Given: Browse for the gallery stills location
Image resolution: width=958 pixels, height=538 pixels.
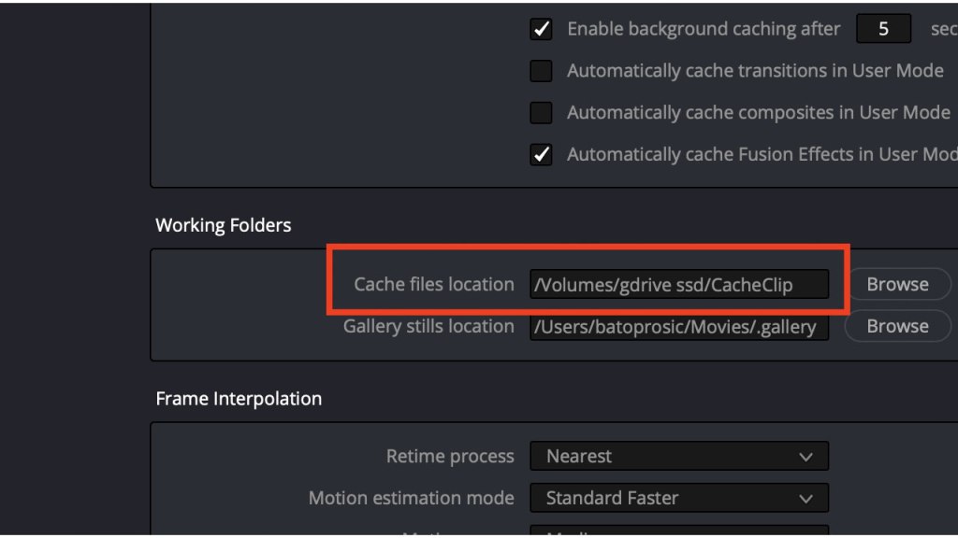Looking at the screenshot, I should point(896,327).
